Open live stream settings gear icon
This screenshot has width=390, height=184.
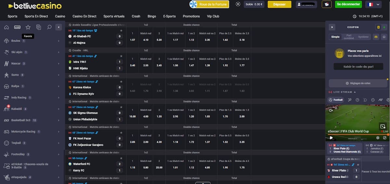pos(378,138)
